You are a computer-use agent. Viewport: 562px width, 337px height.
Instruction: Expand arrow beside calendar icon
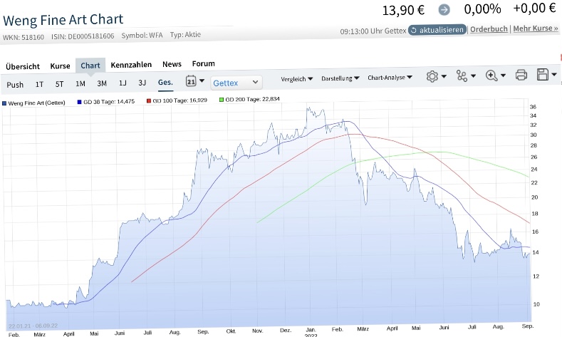click(x=202, y=81)
